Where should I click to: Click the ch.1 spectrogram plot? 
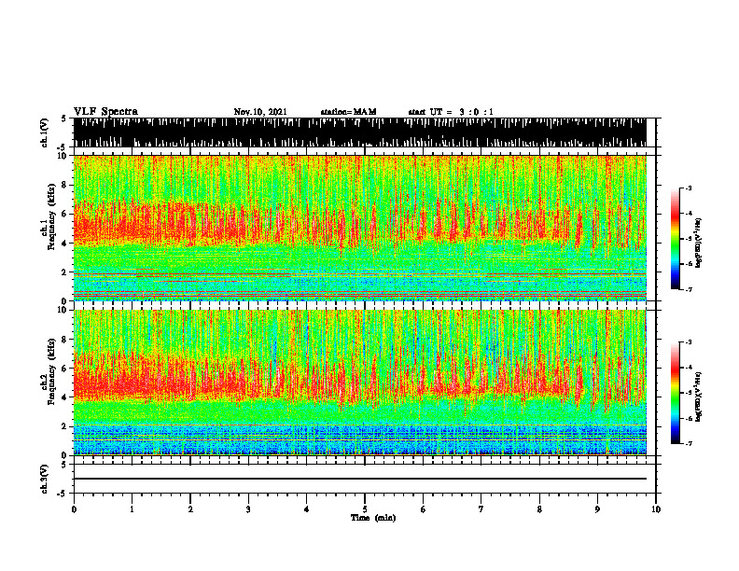coord(360,228)
